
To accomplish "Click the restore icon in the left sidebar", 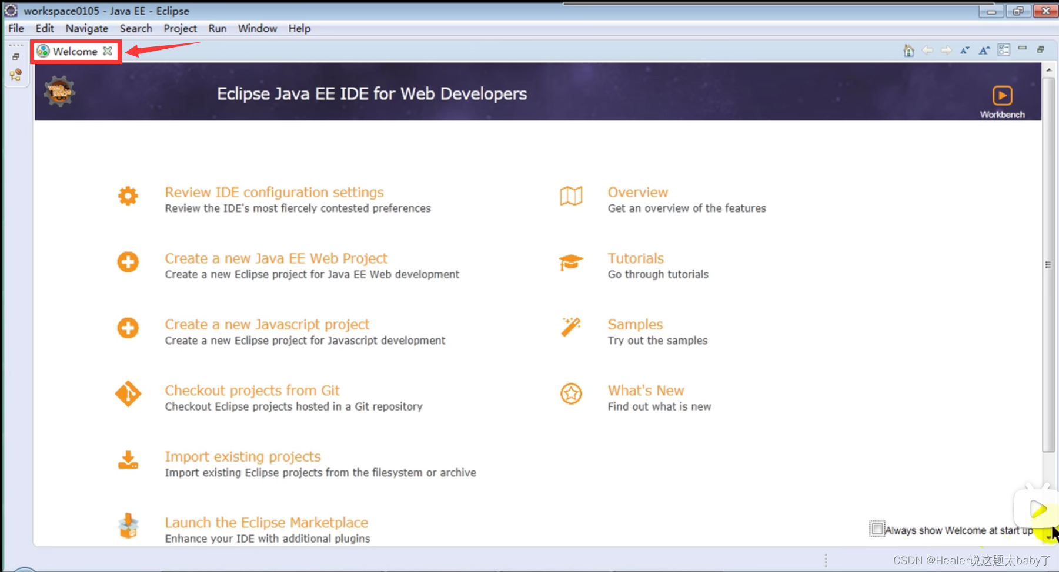I will 16,57.
